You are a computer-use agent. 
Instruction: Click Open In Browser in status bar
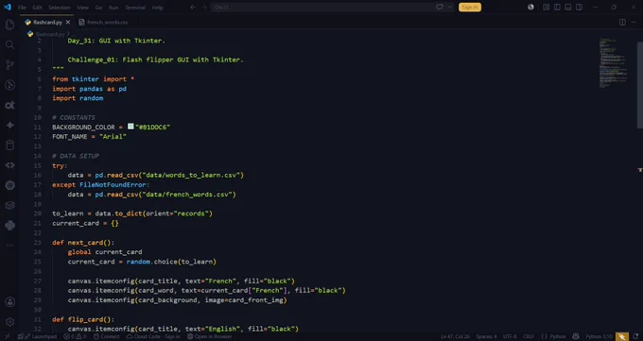(x=210, y=336)
